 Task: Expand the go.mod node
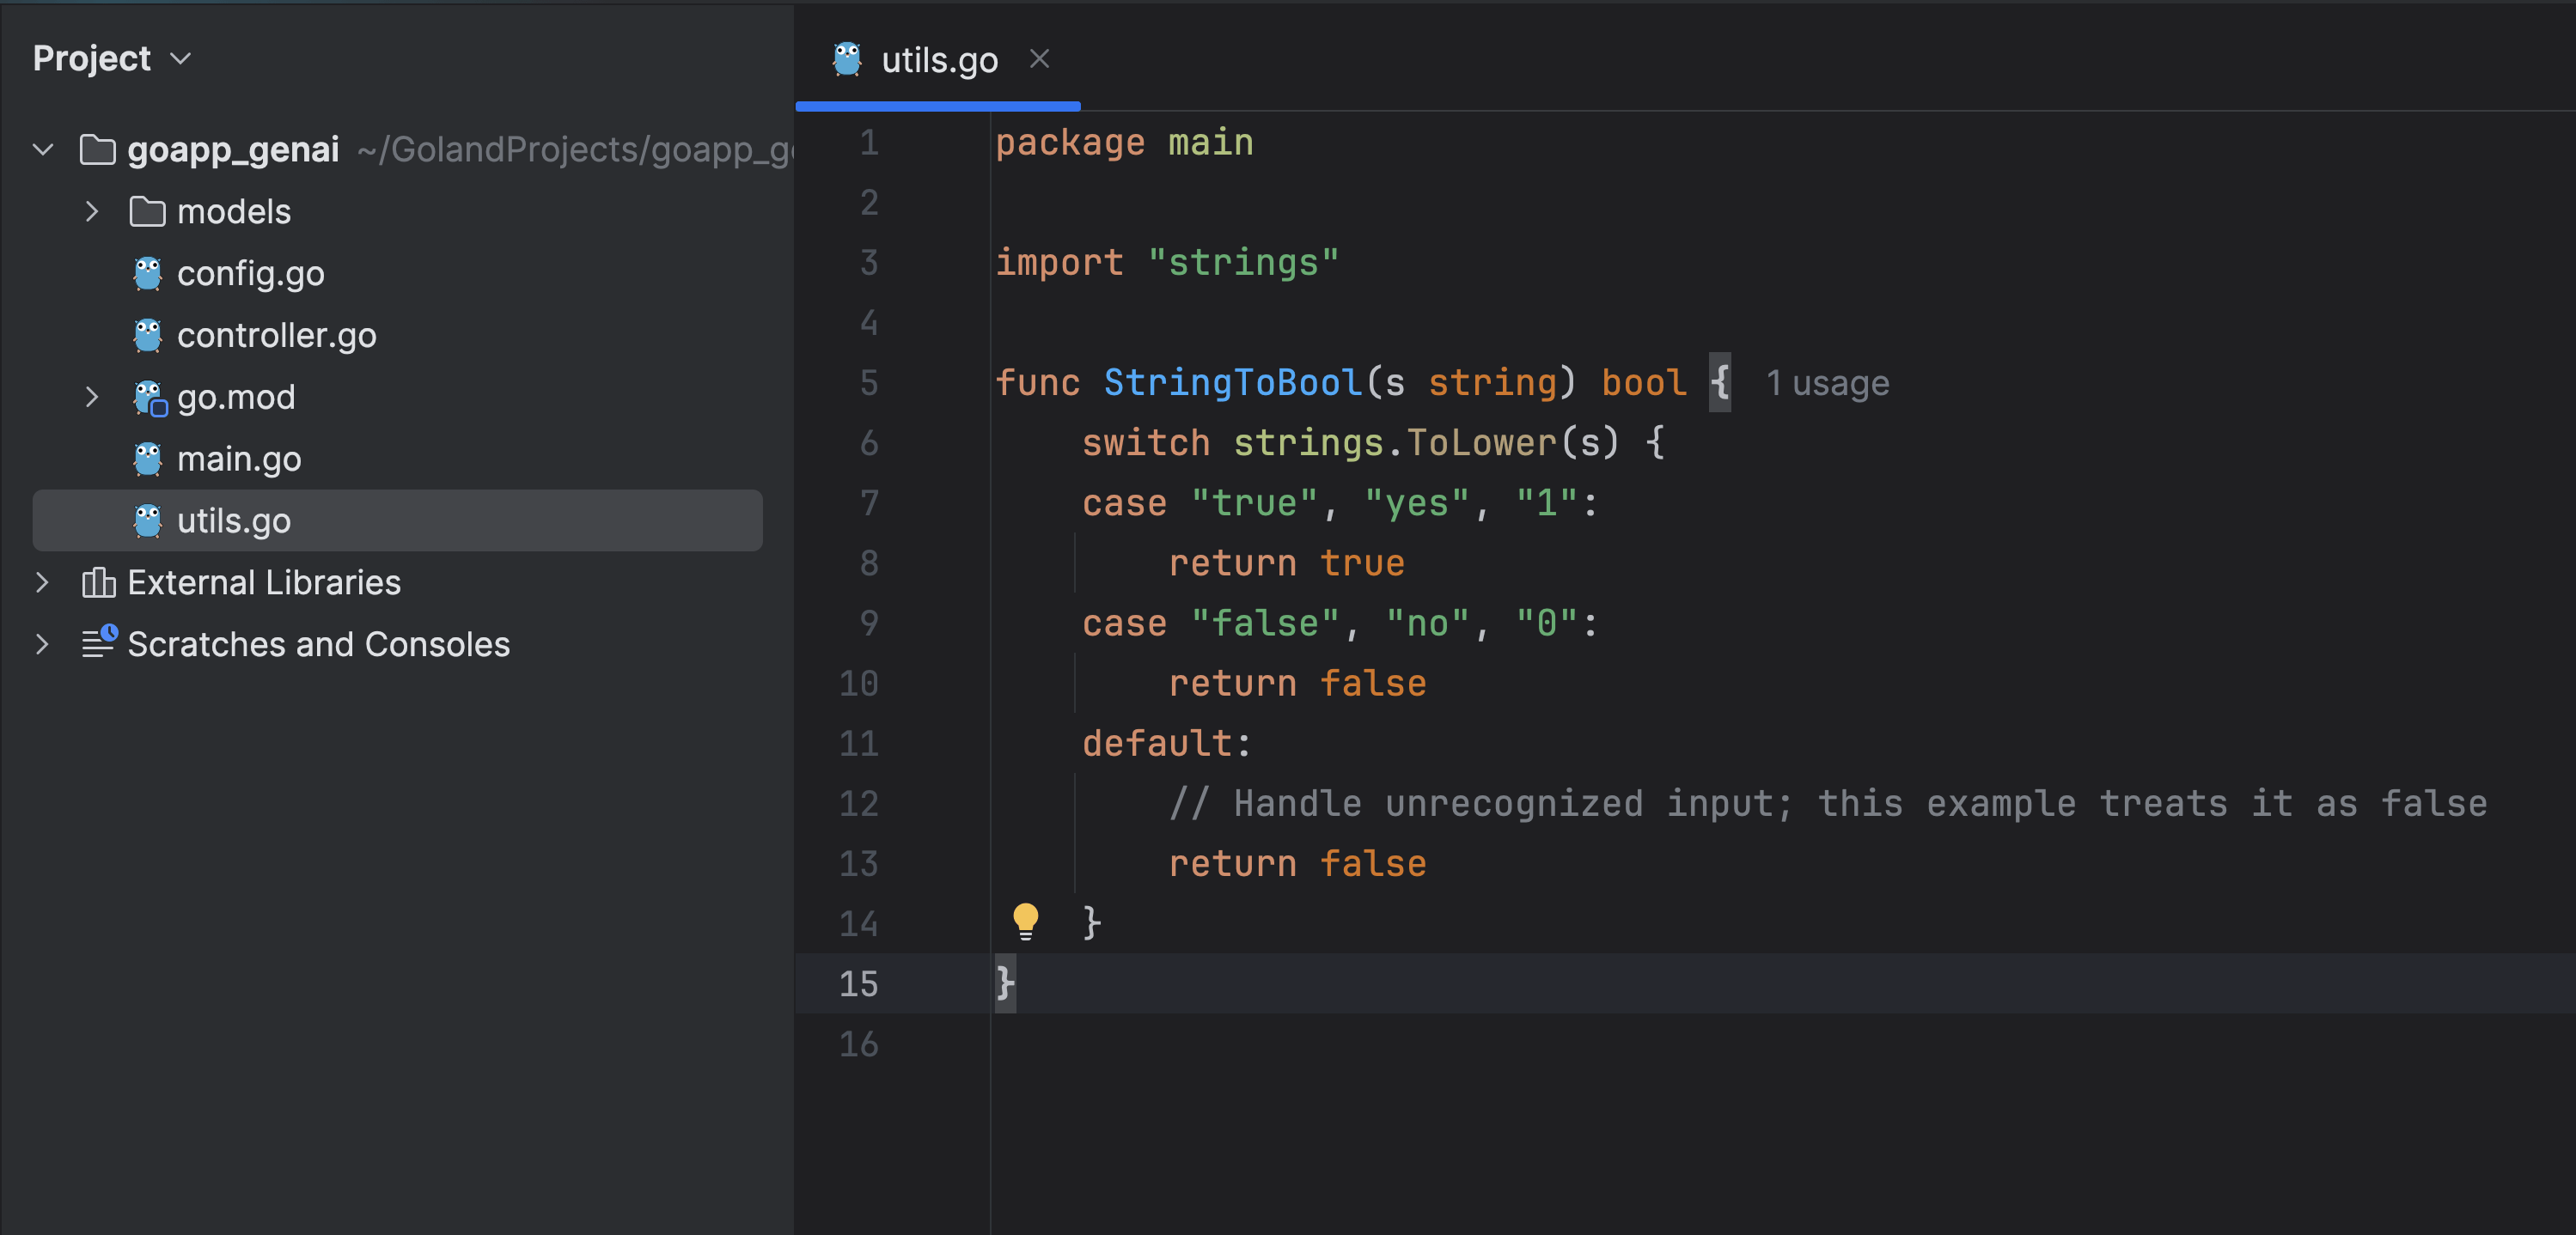click(x=92, y=398)
